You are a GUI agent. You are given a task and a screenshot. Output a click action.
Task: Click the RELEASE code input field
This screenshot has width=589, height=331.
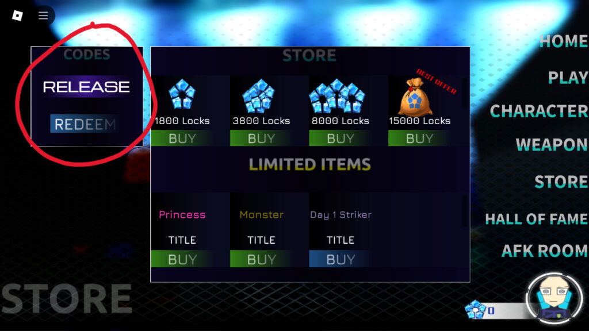[86, 87]
